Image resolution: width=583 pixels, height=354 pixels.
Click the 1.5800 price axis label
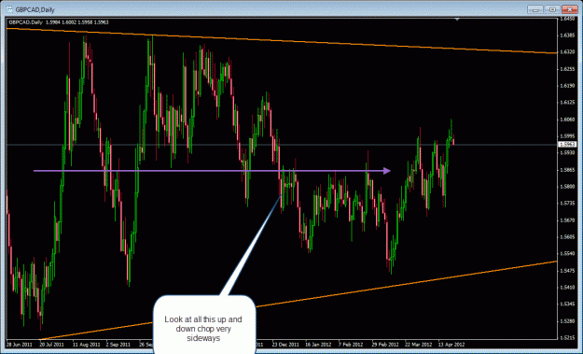[568, 187]
